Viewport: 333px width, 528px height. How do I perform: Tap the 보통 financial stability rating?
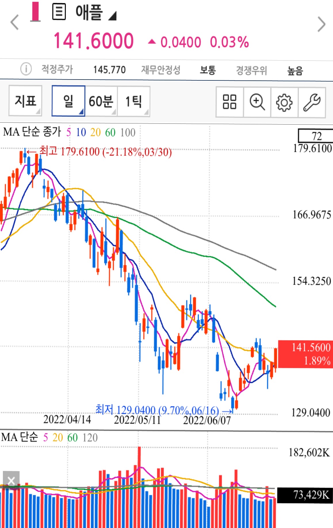coord(208,70)
